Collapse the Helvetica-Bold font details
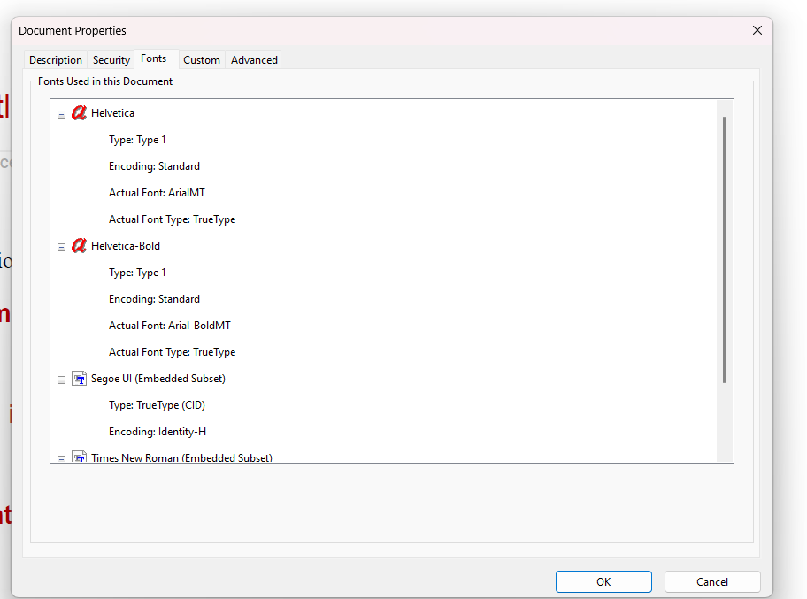The image size is (807, 599). pyautogui.click(x=62, y=247)
